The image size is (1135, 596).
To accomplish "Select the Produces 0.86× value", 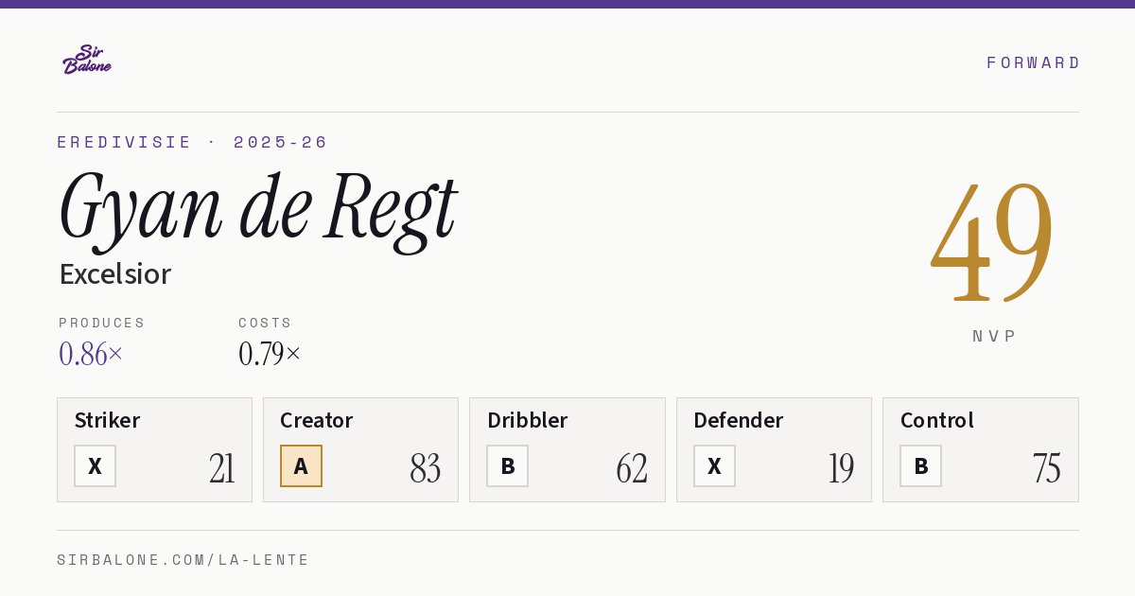I will [91, 354].
